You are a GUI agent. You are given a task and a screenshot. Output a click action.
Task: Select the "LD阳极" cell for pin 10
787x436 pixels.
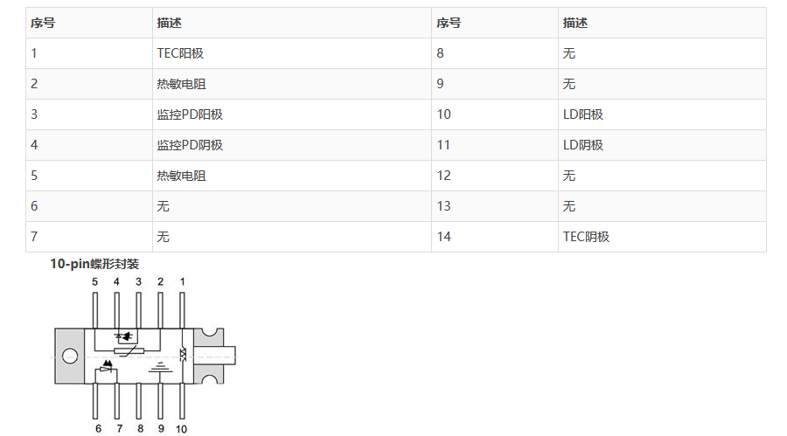pyautogui.click(x=583, y=114)
